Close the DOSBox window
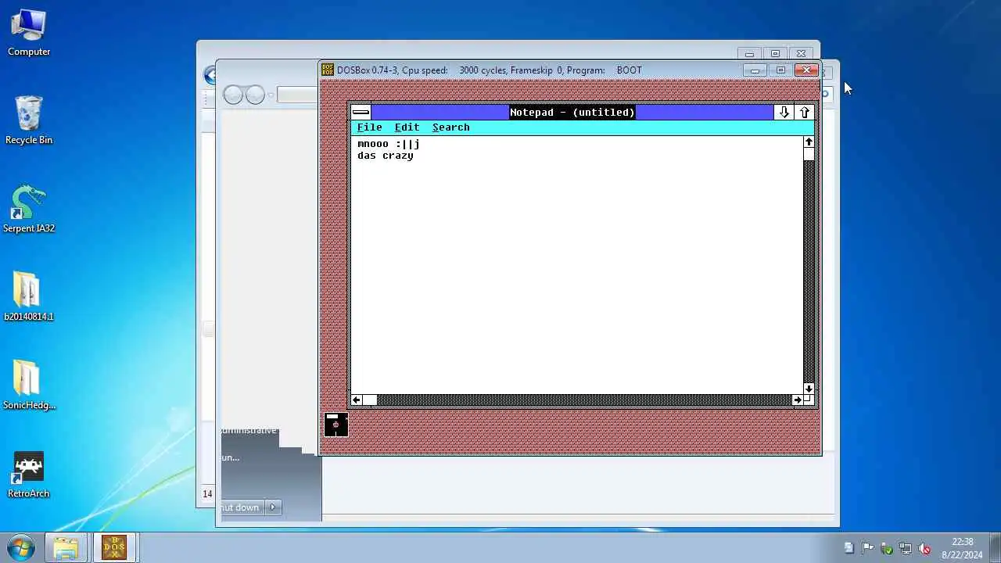 806,70
